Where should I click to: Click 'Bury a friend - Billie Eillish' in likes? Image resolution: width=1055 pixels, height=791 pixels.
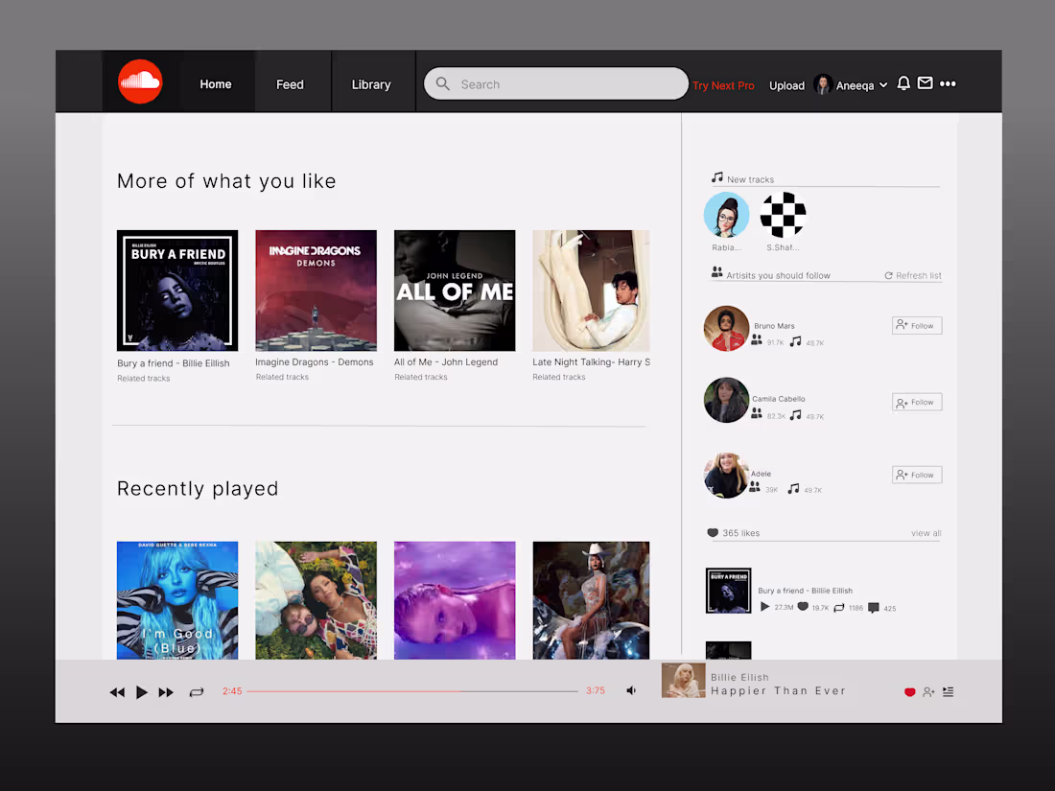(x=806, y=591)
